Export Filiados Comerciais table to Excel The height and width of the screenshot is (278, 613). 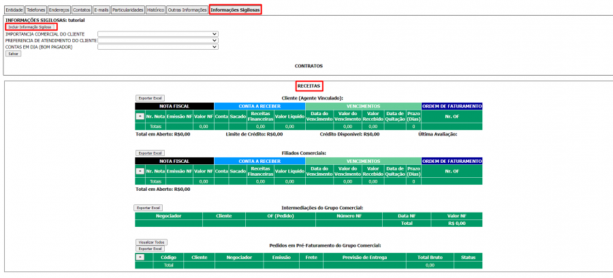[x=150, y=153]
